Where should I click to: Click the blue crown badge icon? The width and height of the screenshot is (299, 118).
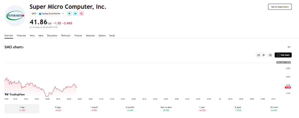pos(75,14)
